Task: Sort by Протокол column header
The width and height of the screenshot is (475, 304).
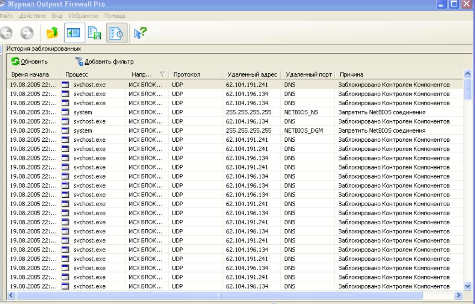Action: 195,74
